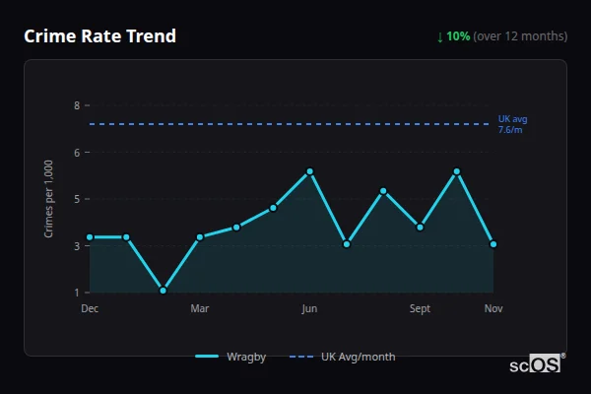Image resolution: width=591 pixels, height=394 pixels.
Task: Select the March data point
Action: pyautogui.click(x=200, y=237)
